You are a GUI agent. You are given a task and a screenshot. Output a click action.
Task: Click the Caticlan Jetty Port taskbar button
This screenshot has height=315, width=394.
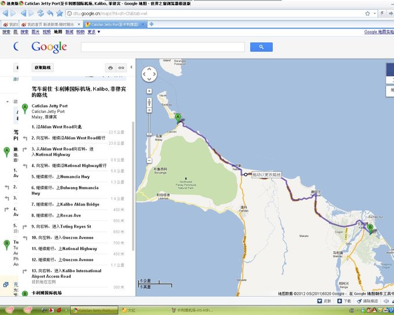94,310
